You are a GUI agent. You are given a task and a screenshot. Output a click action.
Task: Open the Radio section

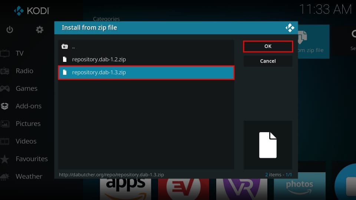pyautogui.click(x=24, y=71)
